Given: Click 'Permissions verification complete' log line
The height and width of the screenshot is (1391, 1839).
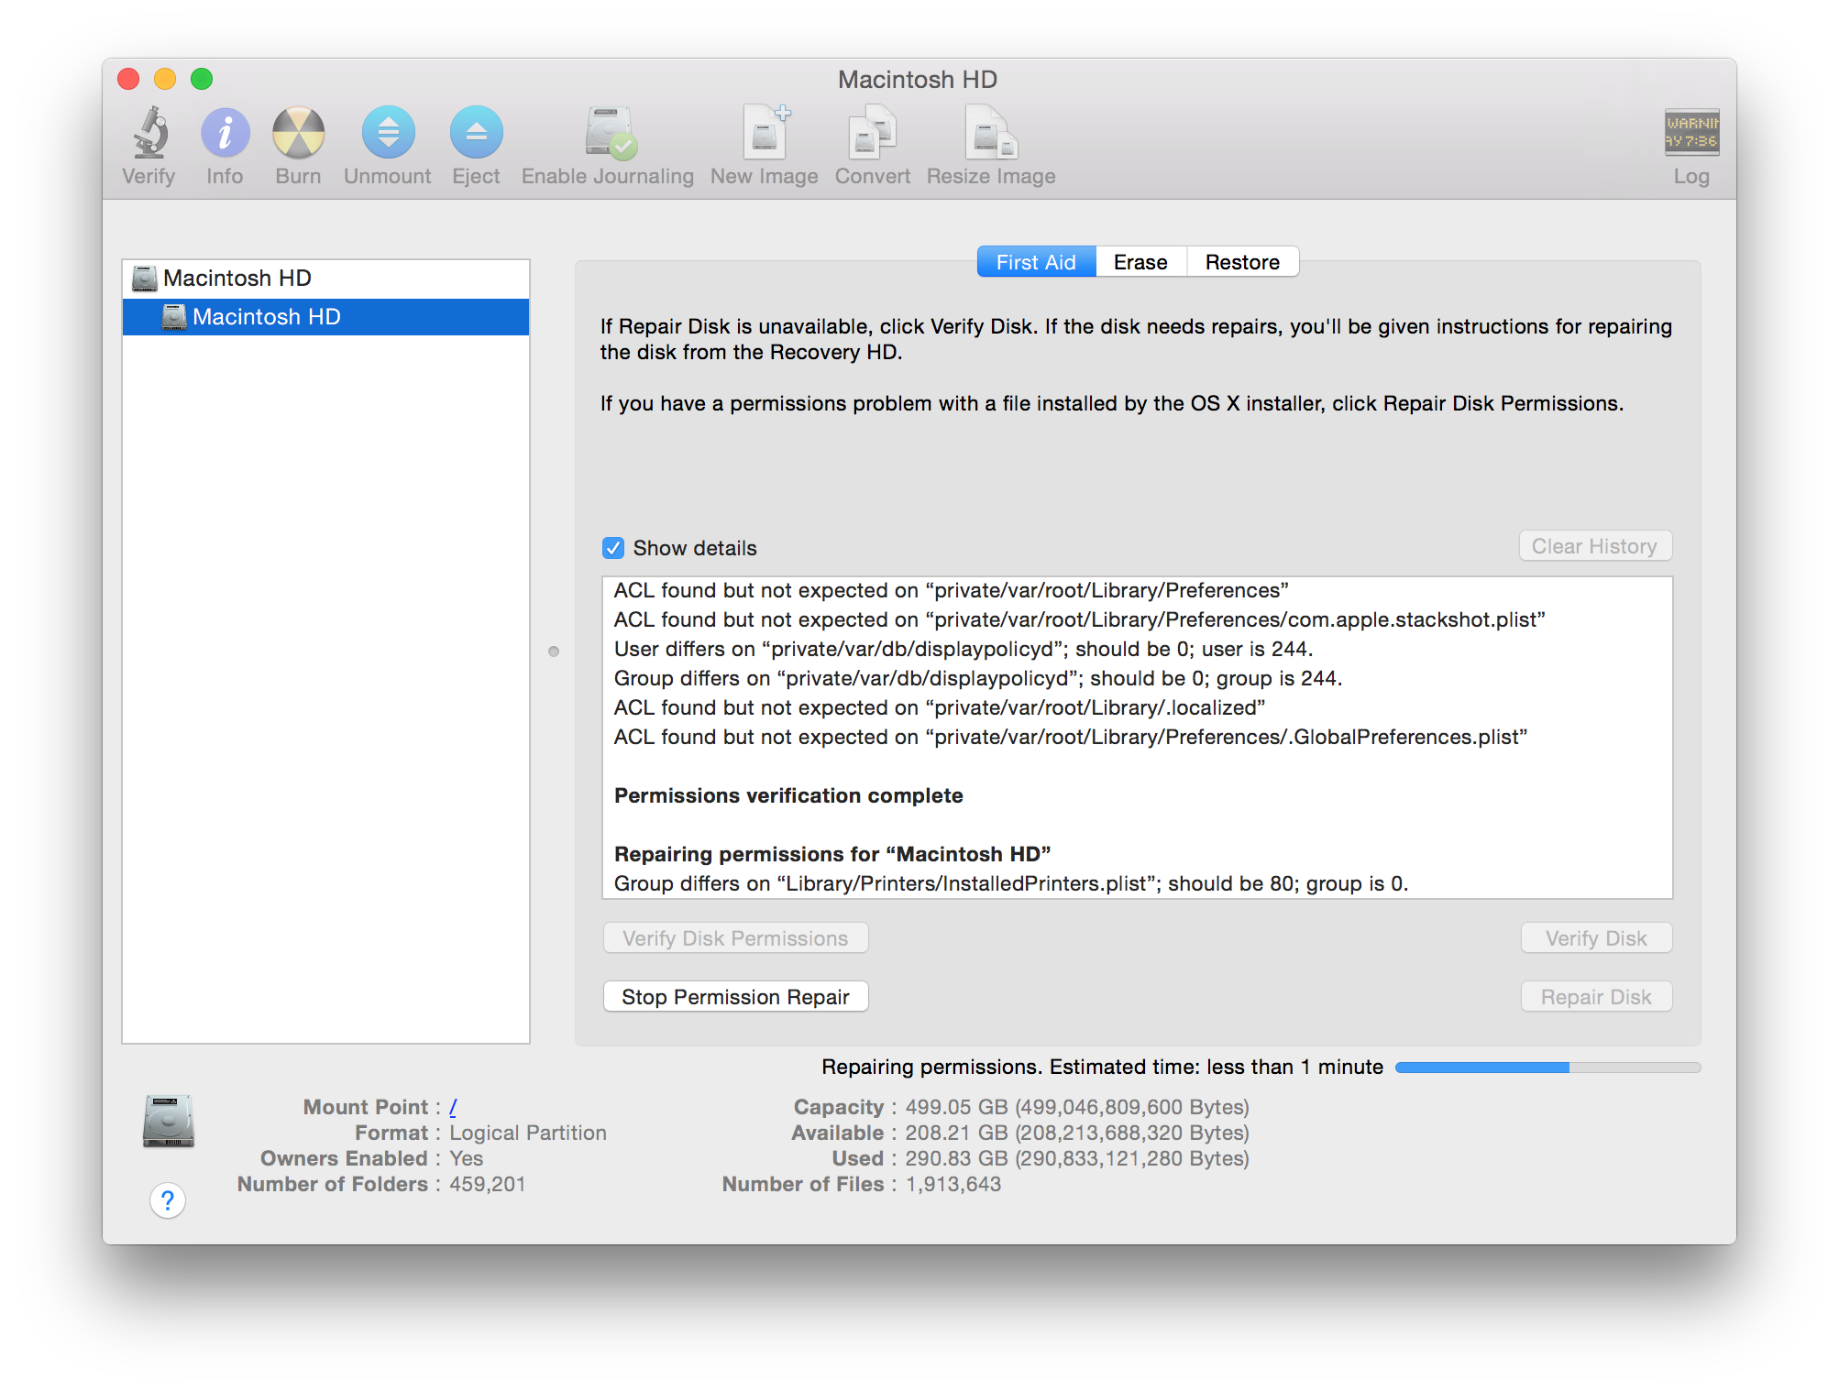Looking at the screenshot, I should (x=788, y=795).
